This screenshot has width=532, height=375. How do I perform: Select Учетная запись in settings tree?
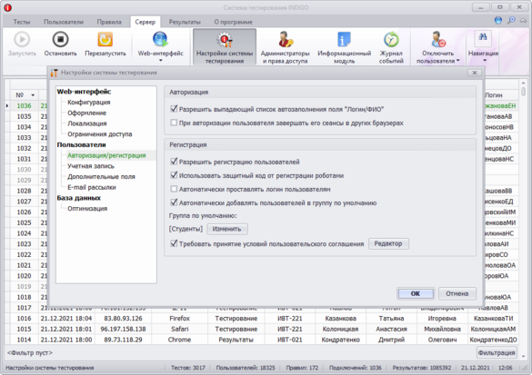(91, 166)
